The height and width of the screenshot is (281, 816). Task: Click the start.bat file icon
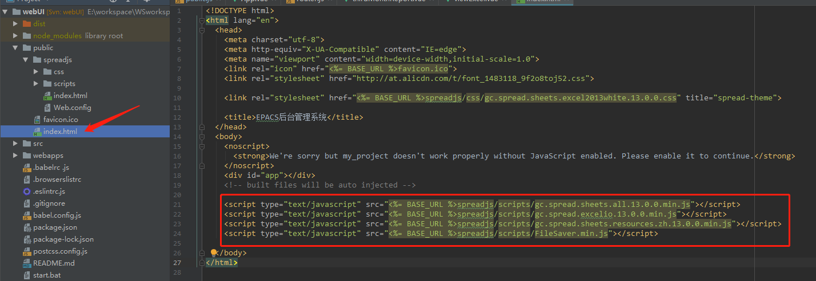(x=27, y=275)
